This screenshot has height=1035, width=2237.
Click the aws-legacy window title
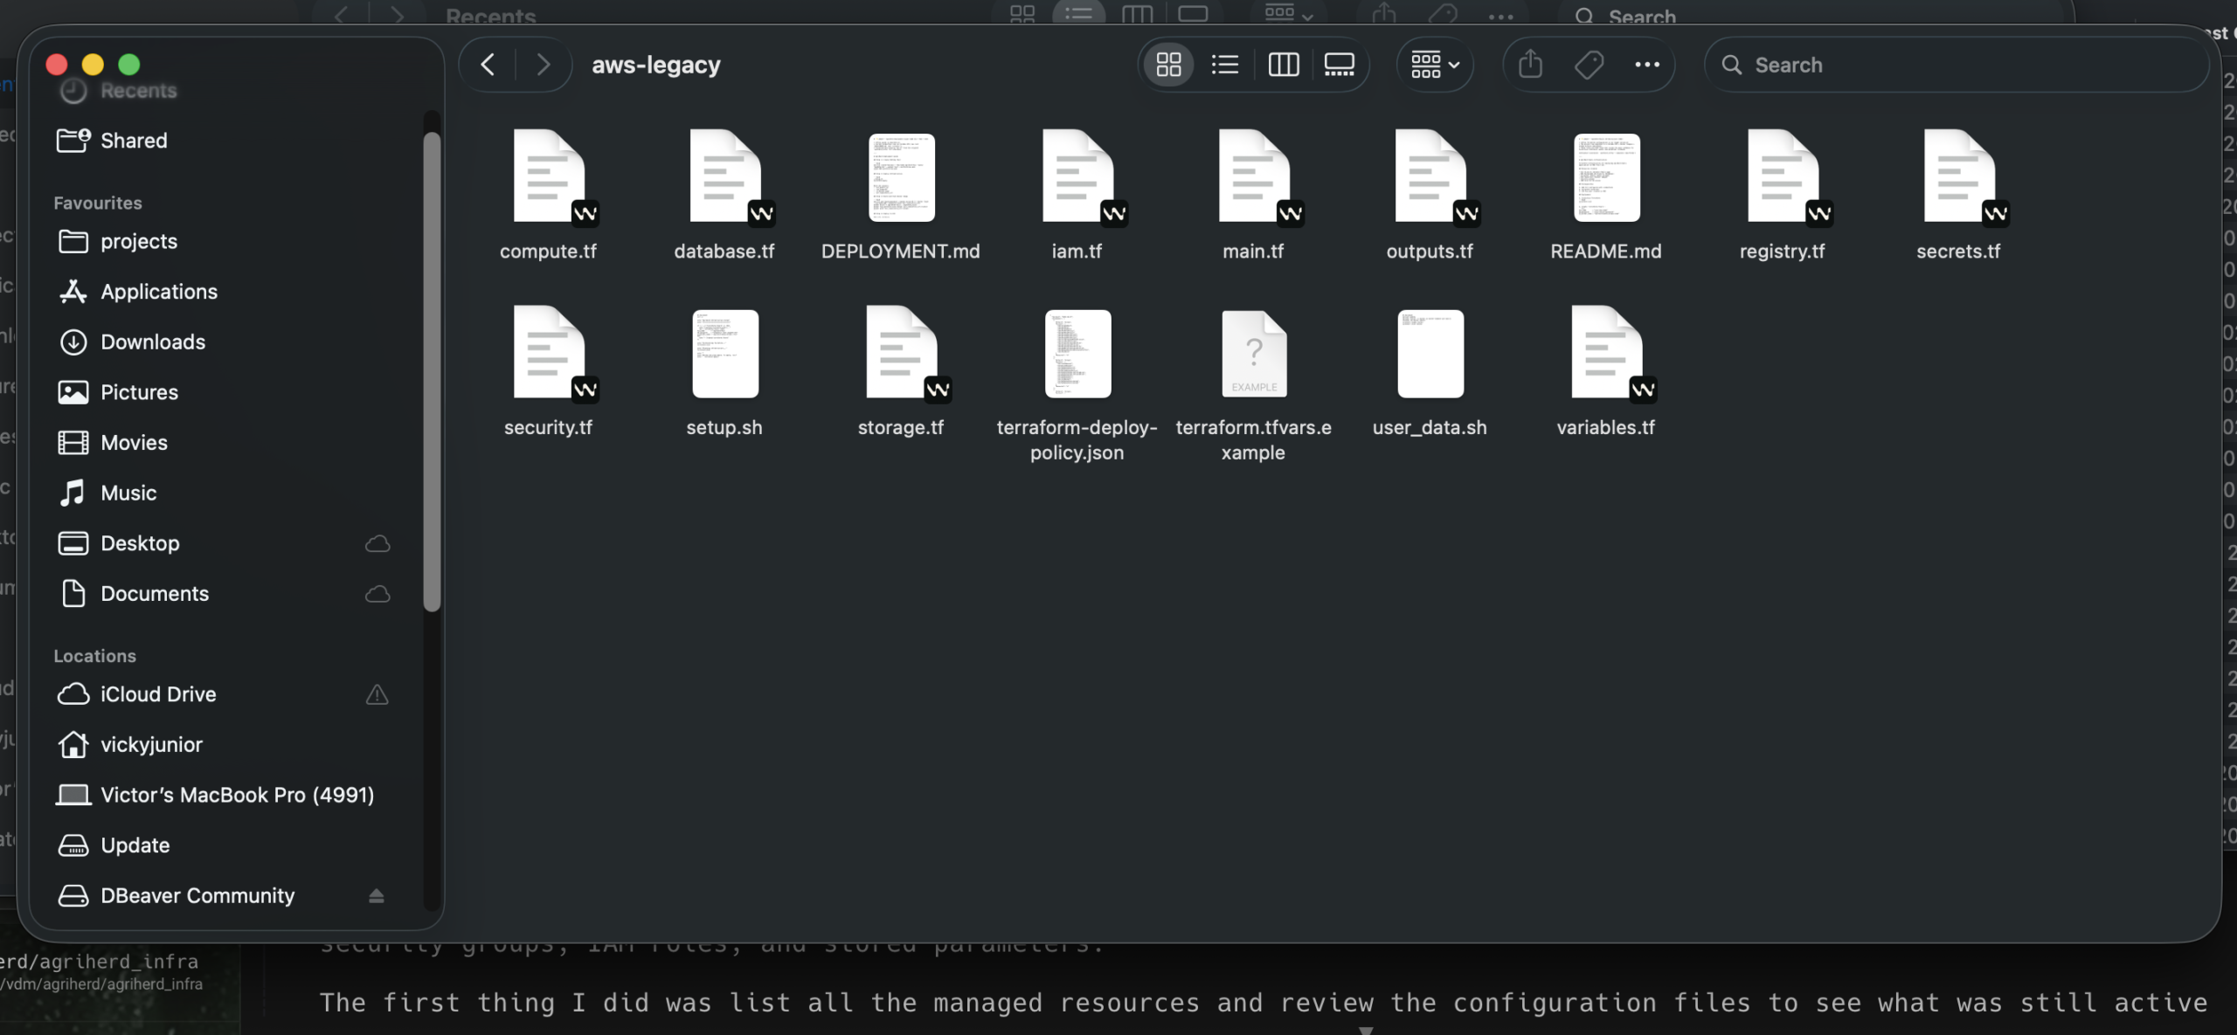(x=656, y=65)
